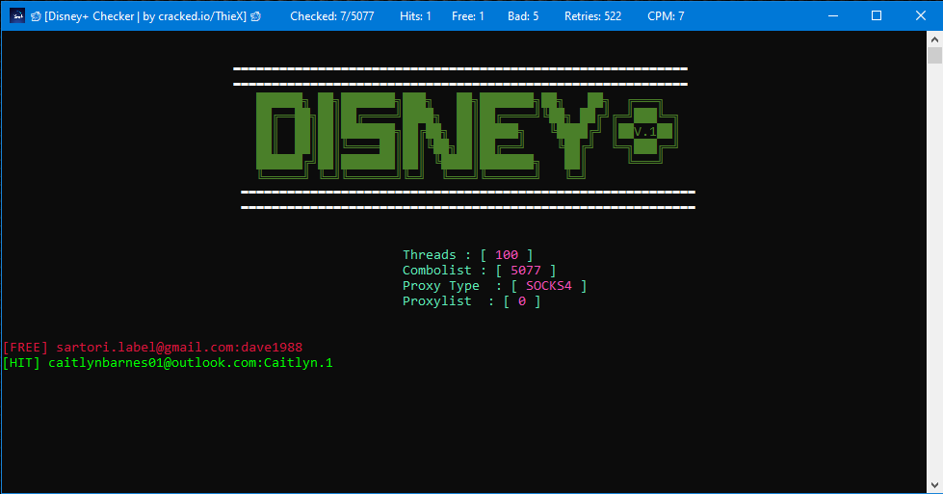Image resolution: width=943 pixels, height=494 pixels.
Task: Click the green "[HIT]" tag
Action: 21,363
